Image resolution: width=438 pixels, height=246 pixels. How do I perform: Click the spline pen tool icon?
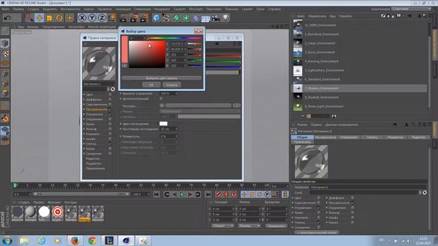pos(166,18)
